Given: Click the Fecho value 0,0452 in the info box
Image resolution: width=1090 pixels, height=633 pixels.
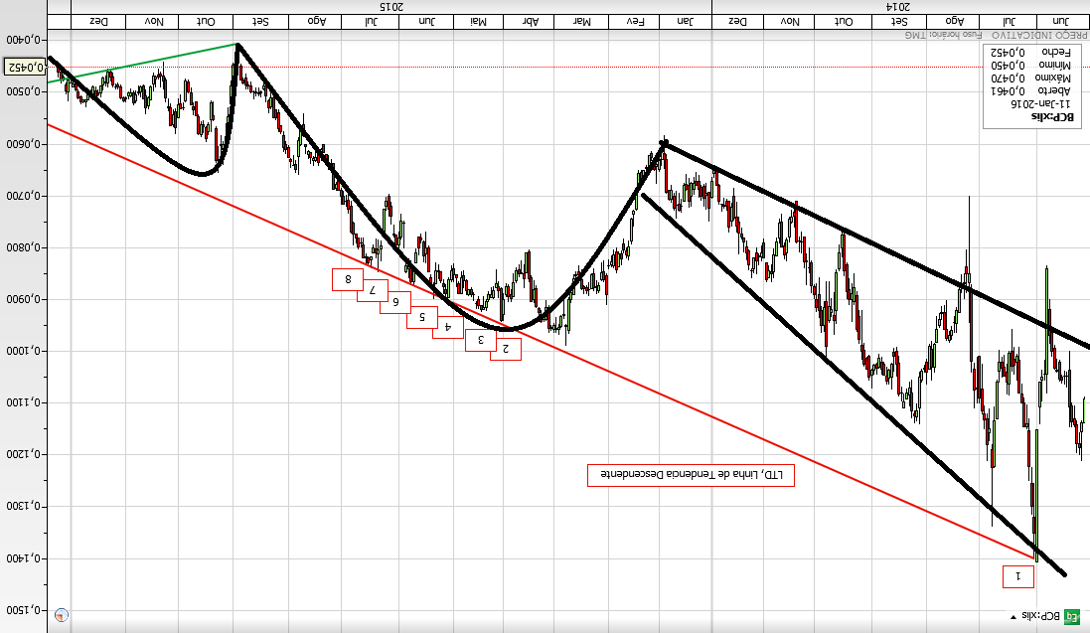Looking at the screenshot, I should [x=1008, y=52].
